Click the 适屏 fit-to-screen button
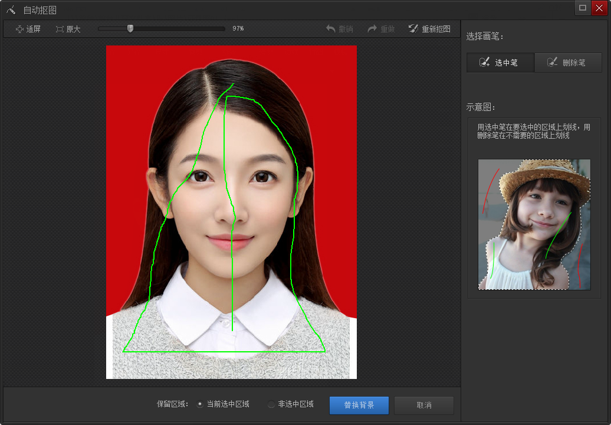The width and height of the screenshot is (611, 425). [28, 29]
